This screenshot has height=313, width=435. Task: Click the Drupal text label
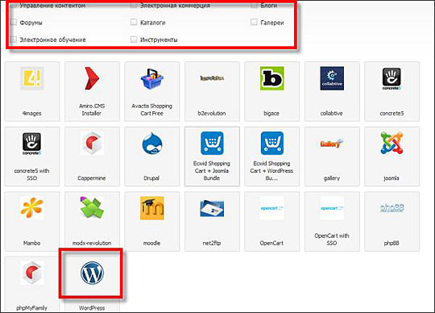click(x=151, y=178)
